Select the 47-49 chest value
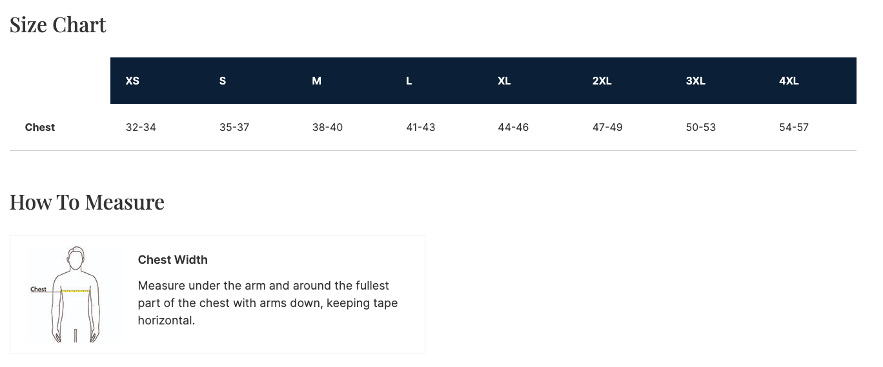 click(x=607, y=128)
